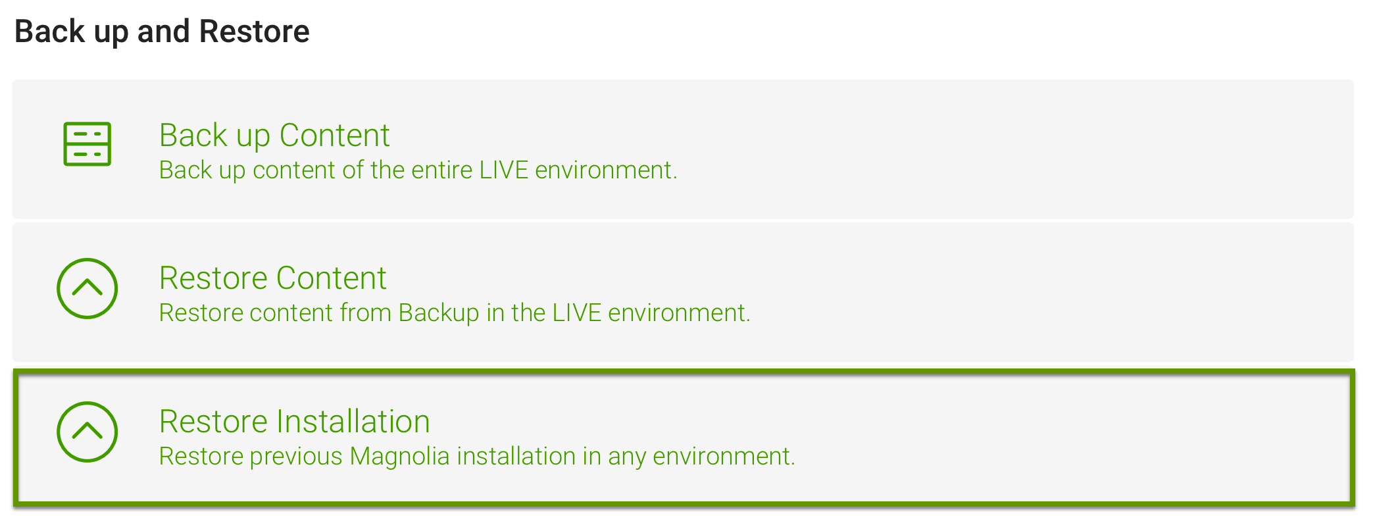Choose the Back up Content card
1400x529 pixels.
[x=683, y=149]
